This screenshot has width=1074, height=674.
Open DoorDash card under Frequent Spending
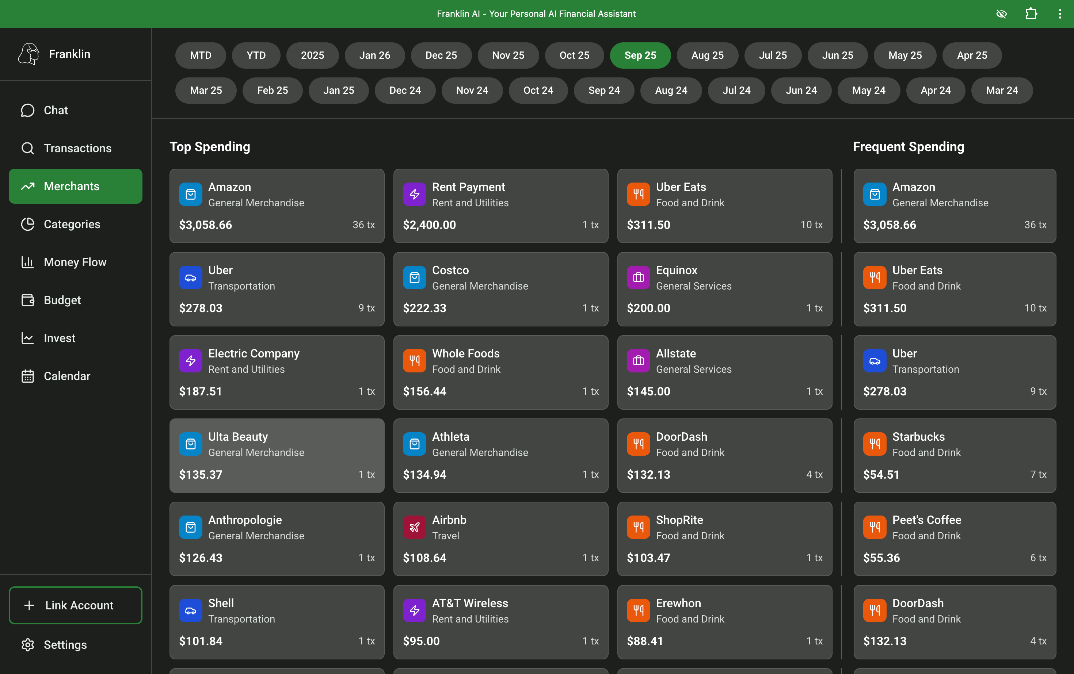(955, 622)
